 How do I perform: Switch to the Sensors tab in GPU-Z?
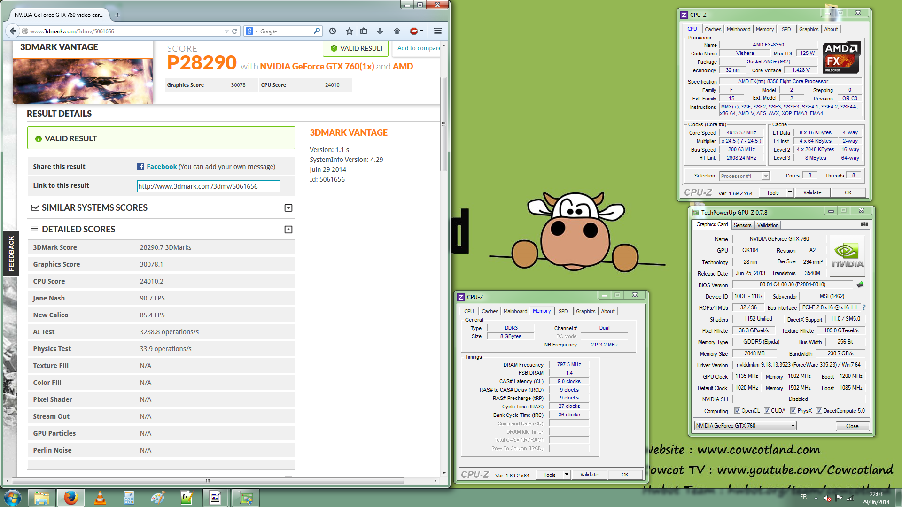[x=742, y=225]
